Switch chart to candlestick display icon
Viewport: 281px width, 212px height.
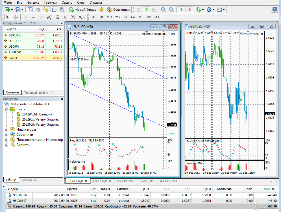[146, 9]
